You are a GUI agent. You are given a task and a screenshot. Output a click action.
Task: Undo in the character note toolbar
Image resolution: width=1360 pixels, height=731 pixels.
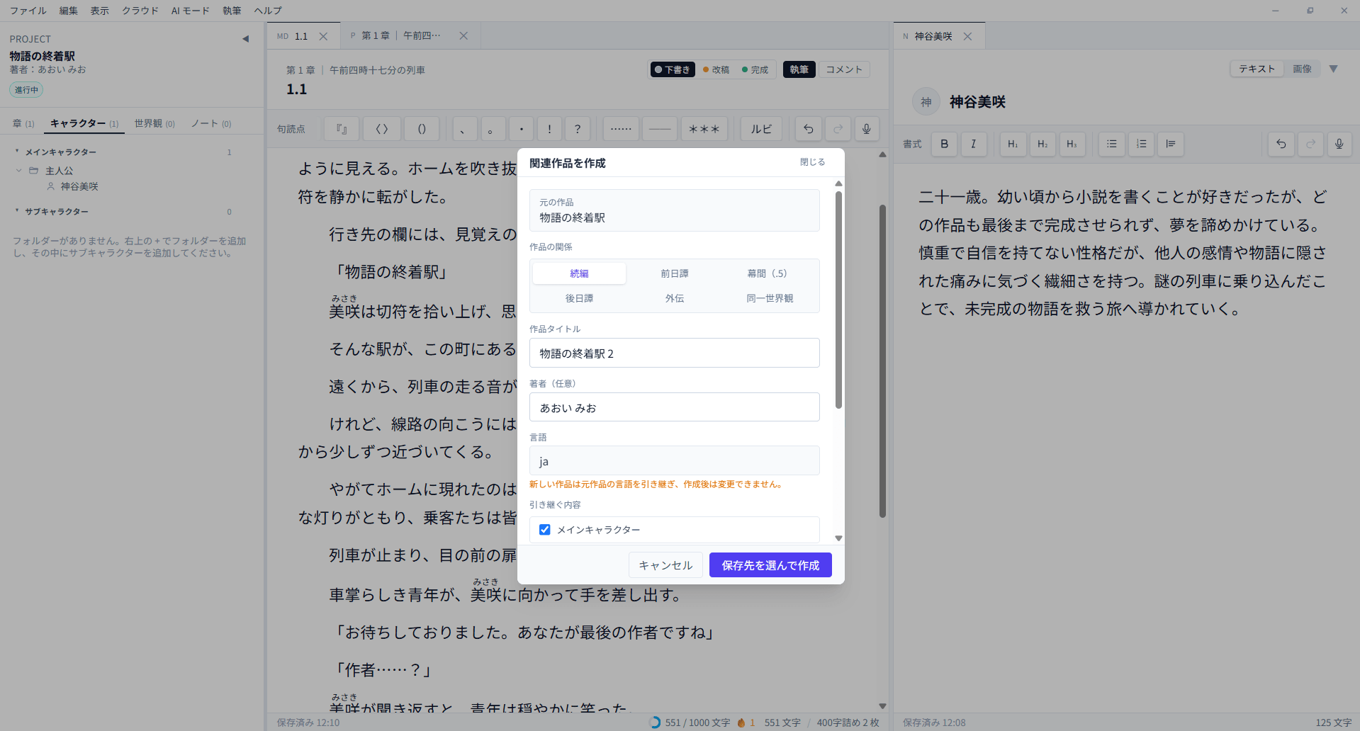pos(1281,144)
